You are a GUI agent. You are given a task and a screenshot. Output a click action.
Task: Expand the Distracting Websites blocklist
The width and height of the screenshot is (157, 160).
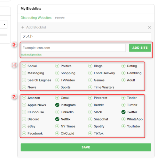[36, 18]
